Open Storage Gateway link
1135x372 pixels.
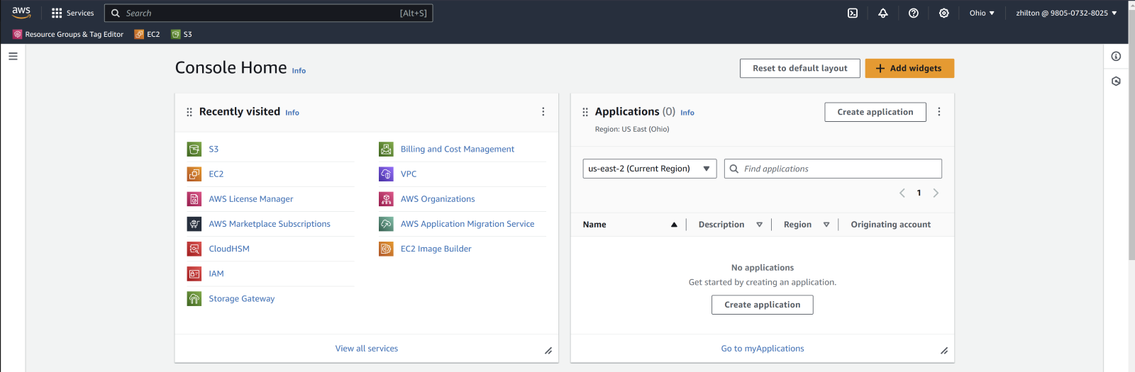(x=242, y=299)
